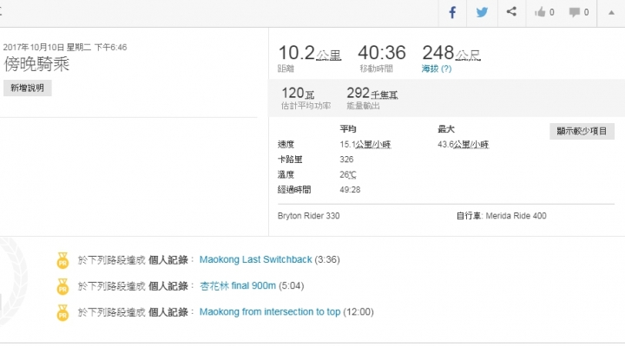Click the 248 公尺 elevation value
Viewport: 625px width, 346px height.
[x=451, y=53]
